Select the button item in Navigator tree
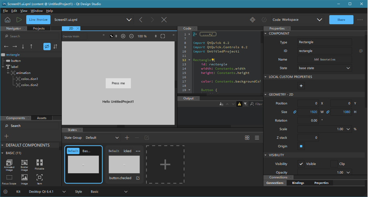 point(16,61)
